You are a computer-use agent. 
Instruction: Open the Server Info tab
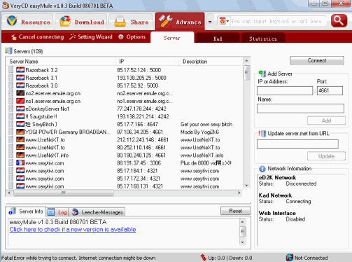tap(26, 212)
